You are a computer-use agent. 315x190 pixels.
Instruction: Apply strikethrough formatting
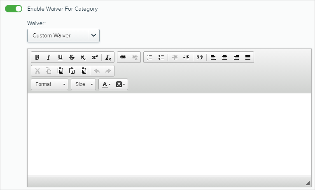pyautogui.click(x=72, y=57)
